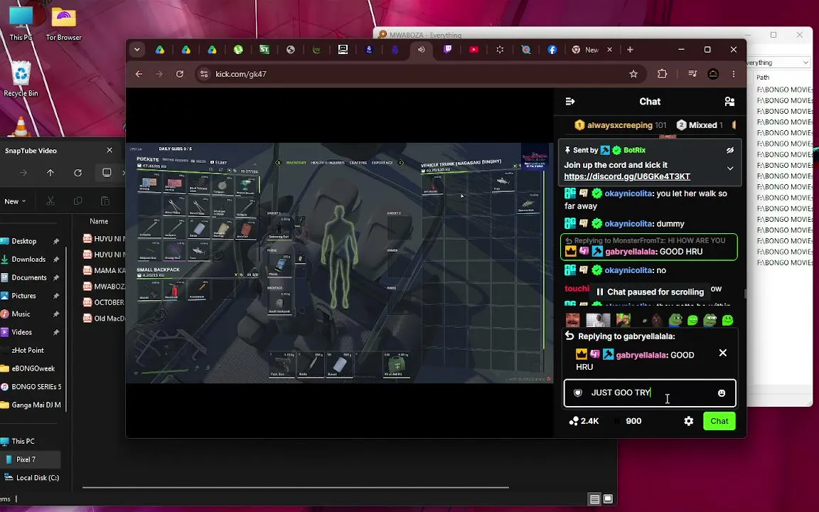Open the chat viewers list icon
Image resolution: width=819 pixels, height=512 pixels.
point(729,102)
